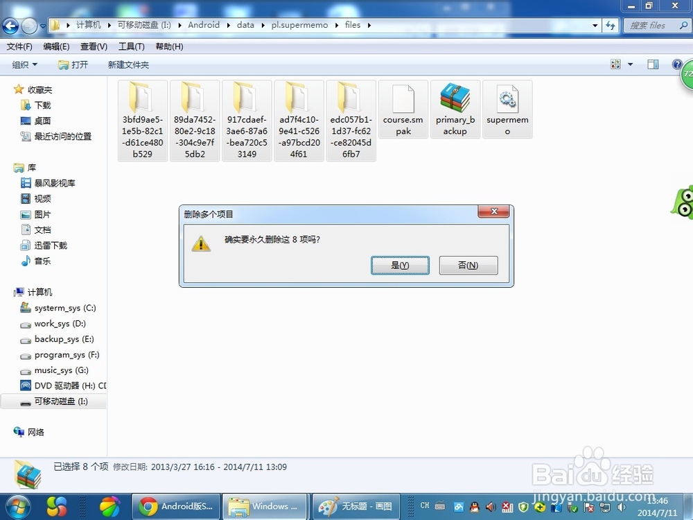Select the 917cdaef folder icon

246,97
